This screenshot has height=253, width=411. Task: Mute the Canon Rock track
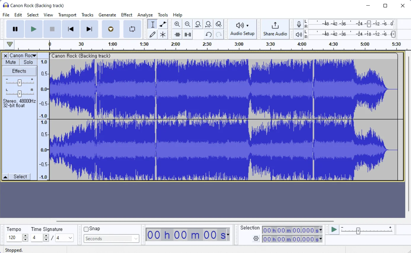click(11, 62)
